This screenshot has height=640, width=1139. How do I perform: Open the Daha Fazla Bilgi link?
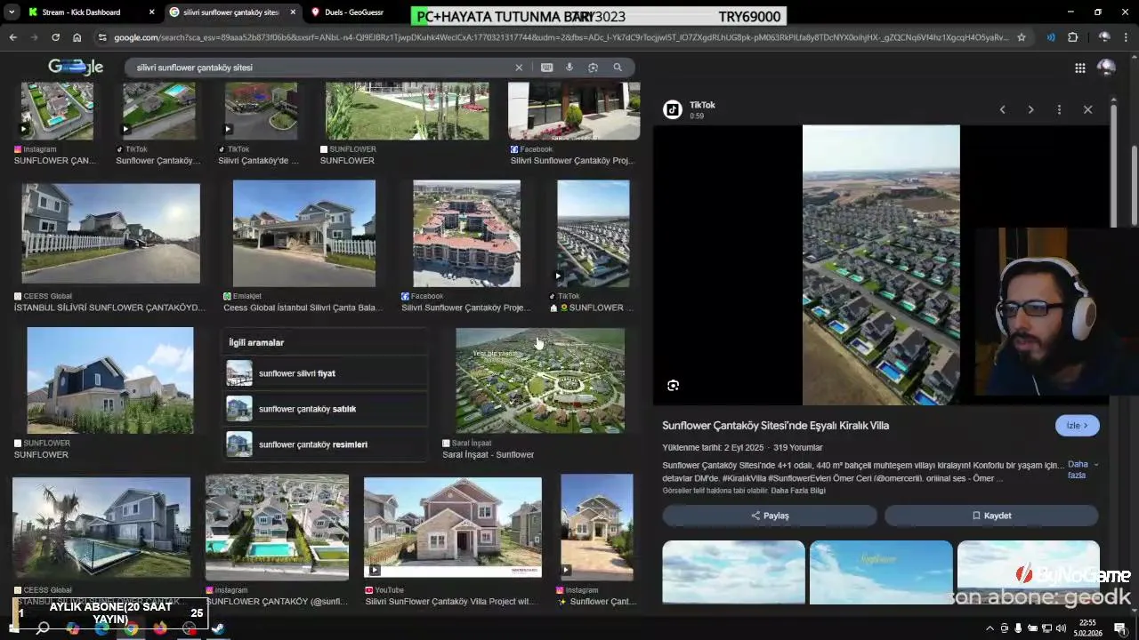click(798, 491)
